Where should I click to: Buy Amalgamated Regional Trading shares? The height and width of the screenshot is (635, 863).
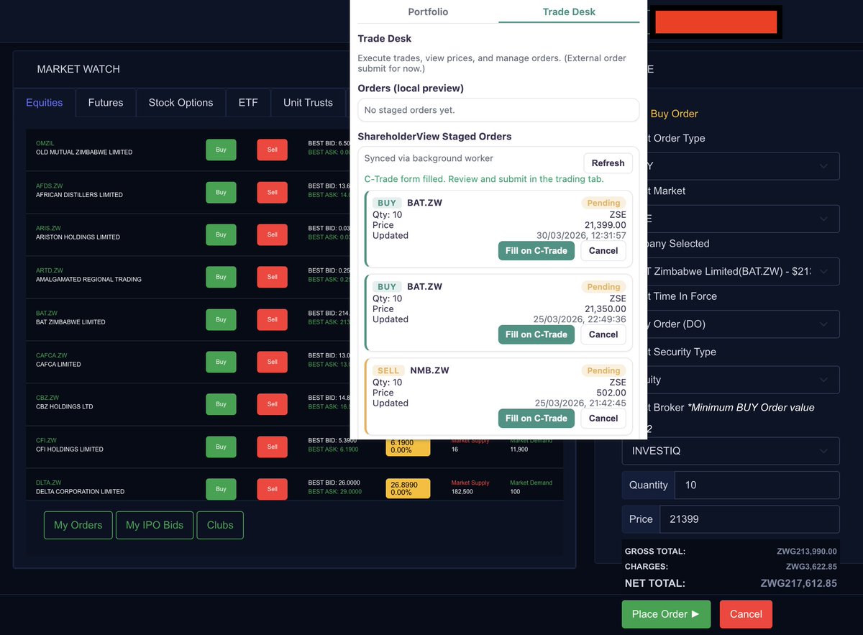coord(221,277)
